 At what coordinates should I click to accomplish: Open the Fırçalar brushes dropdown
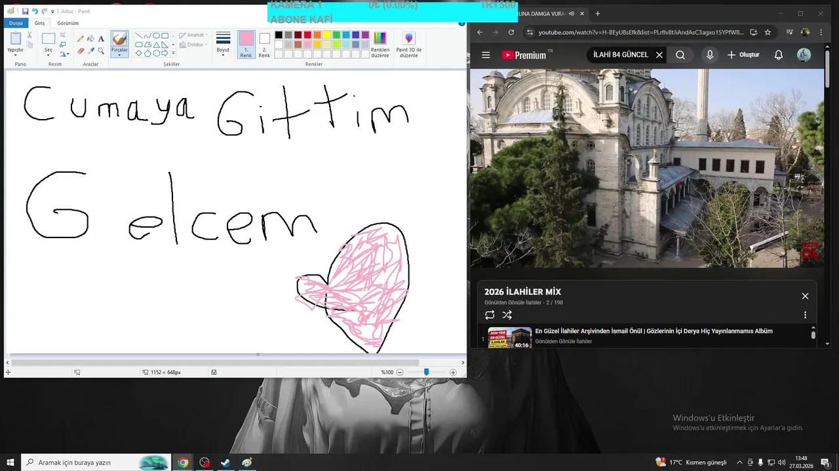[x=119, y=52]
